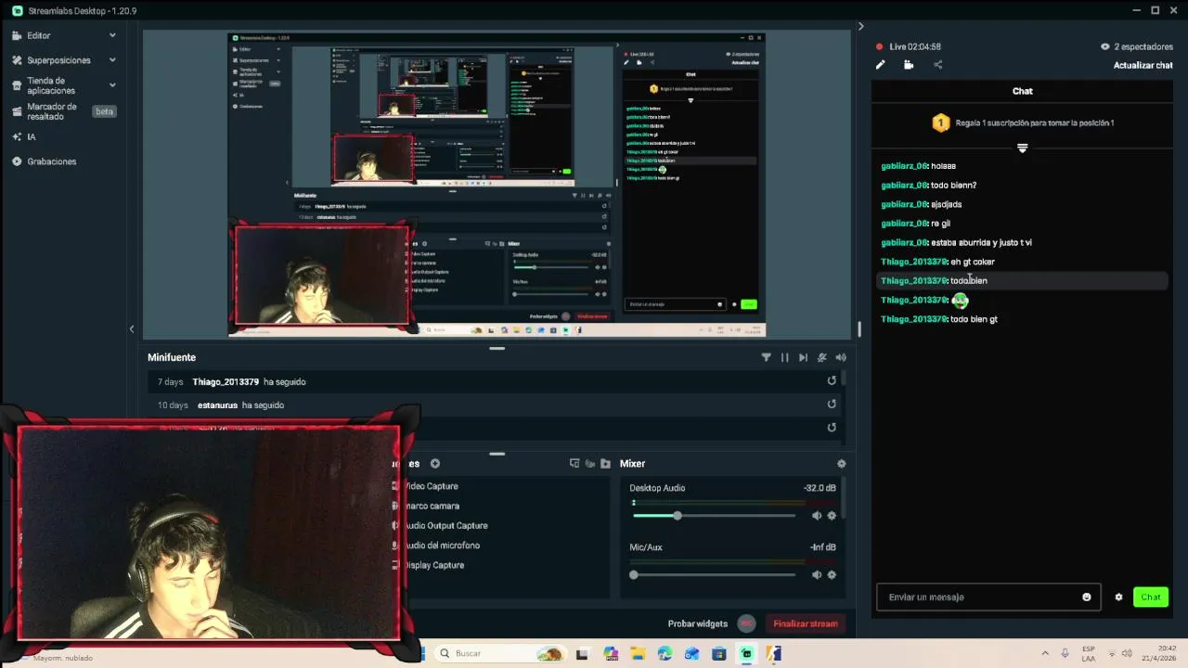The width and height of the screenshot is (1188, 668).
Task: Open Microsoft Edge from the taskbar
Action: pyautogui.click(x=665, y=654)
